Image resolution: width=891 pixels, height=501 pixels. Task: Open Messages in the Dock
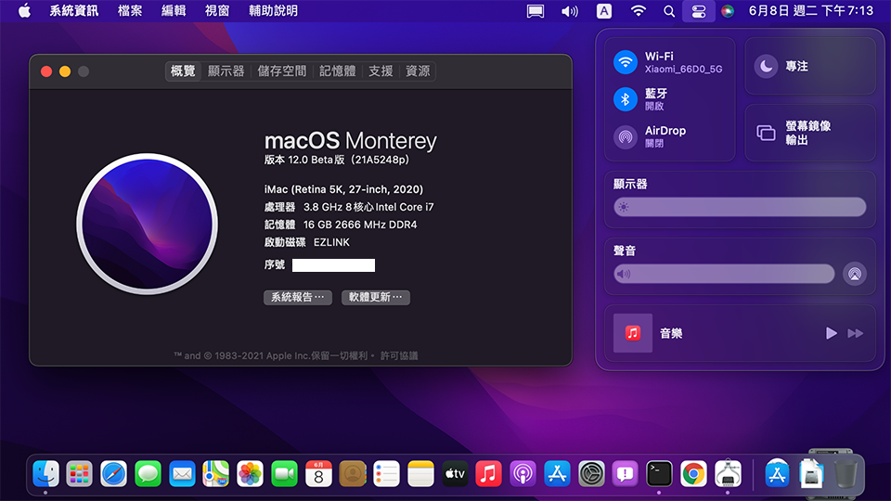tap(148, 473)
